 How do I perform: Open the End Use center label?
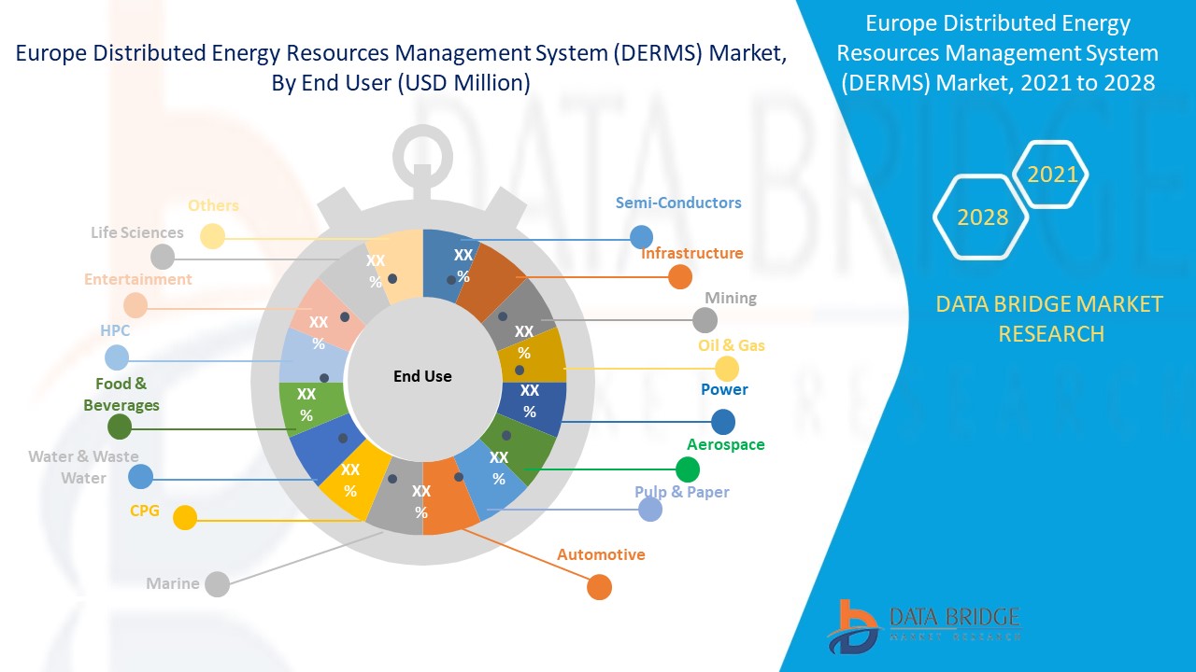(424, 376)
